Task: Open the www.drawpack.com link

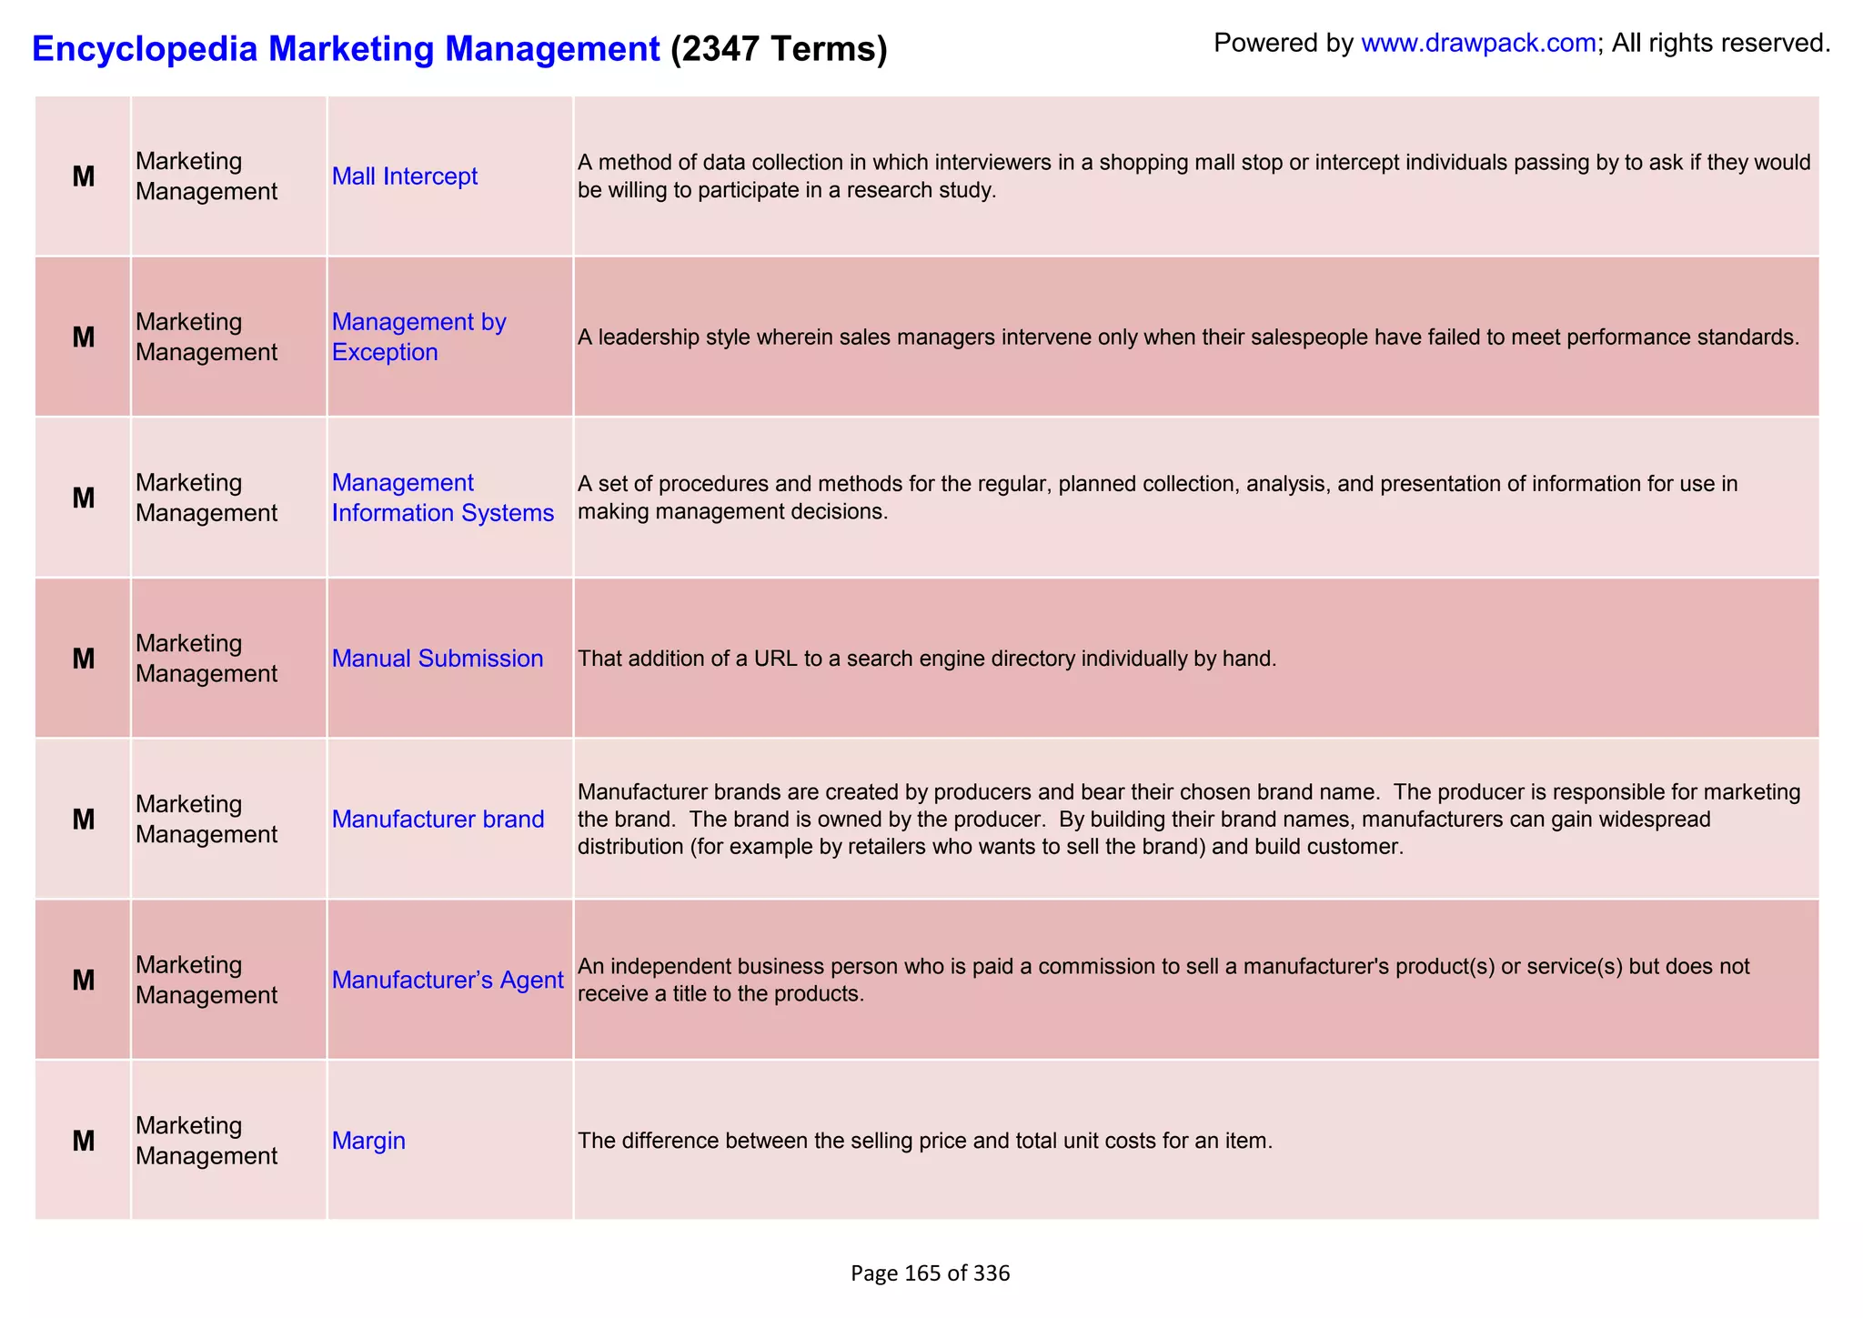Action: [1478, 43]
